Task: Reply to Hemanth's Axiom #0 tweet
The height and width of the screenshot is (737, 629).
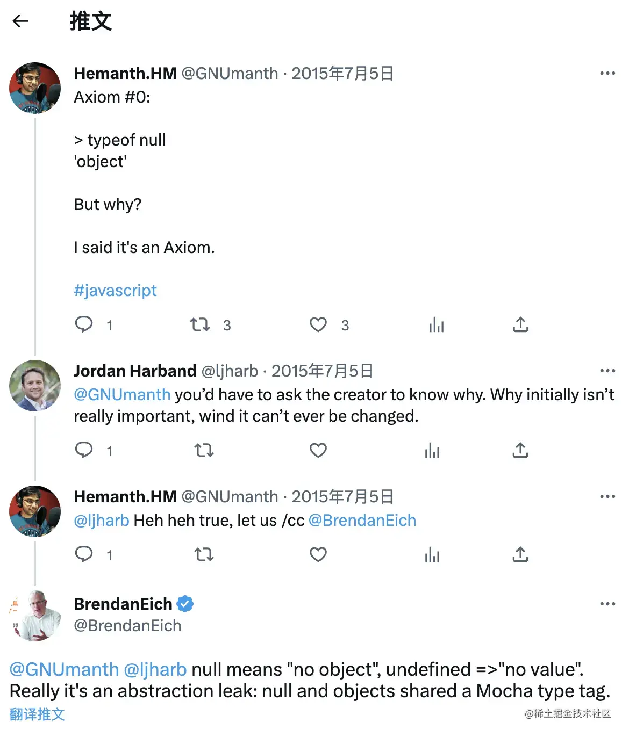Action: pyautogui.click(x=84, y=324)
